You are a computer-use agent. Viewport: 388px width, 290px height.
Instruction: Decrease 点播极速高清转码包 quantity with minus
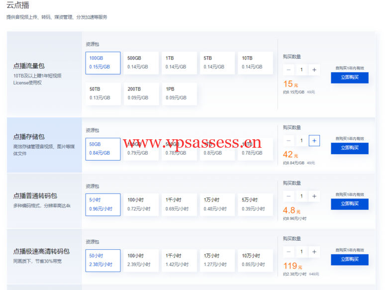pos(289,252)
